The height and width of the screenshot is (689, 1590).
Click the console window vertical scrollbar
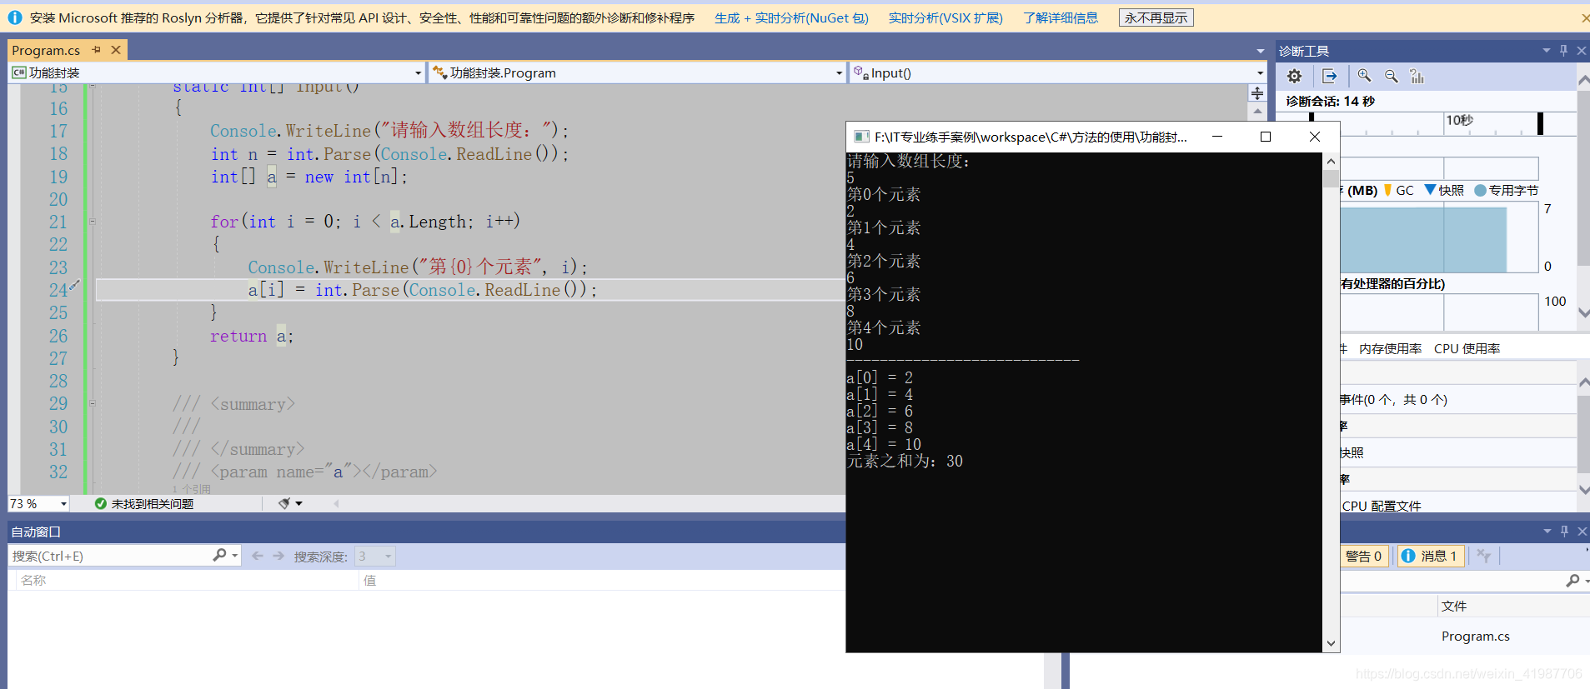point(1331,401)
